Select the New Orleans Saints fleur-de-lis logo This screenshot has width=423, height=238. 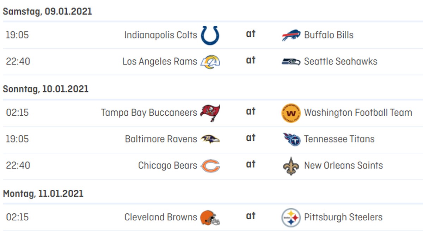(x=291, y=166)
